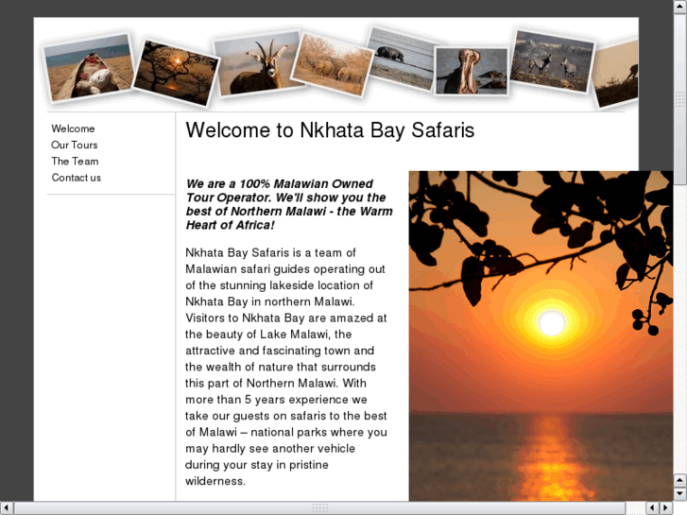The image size is (687, 515).
Task: Click the vertical scrollbar up arrow at top
Action: coord(680,6)
